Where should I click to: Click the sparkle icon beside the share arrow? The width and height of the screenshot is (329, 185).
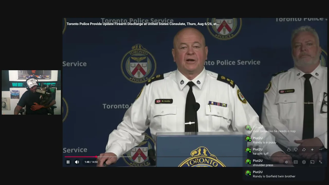pyautogui.click(x=312, y=150)
